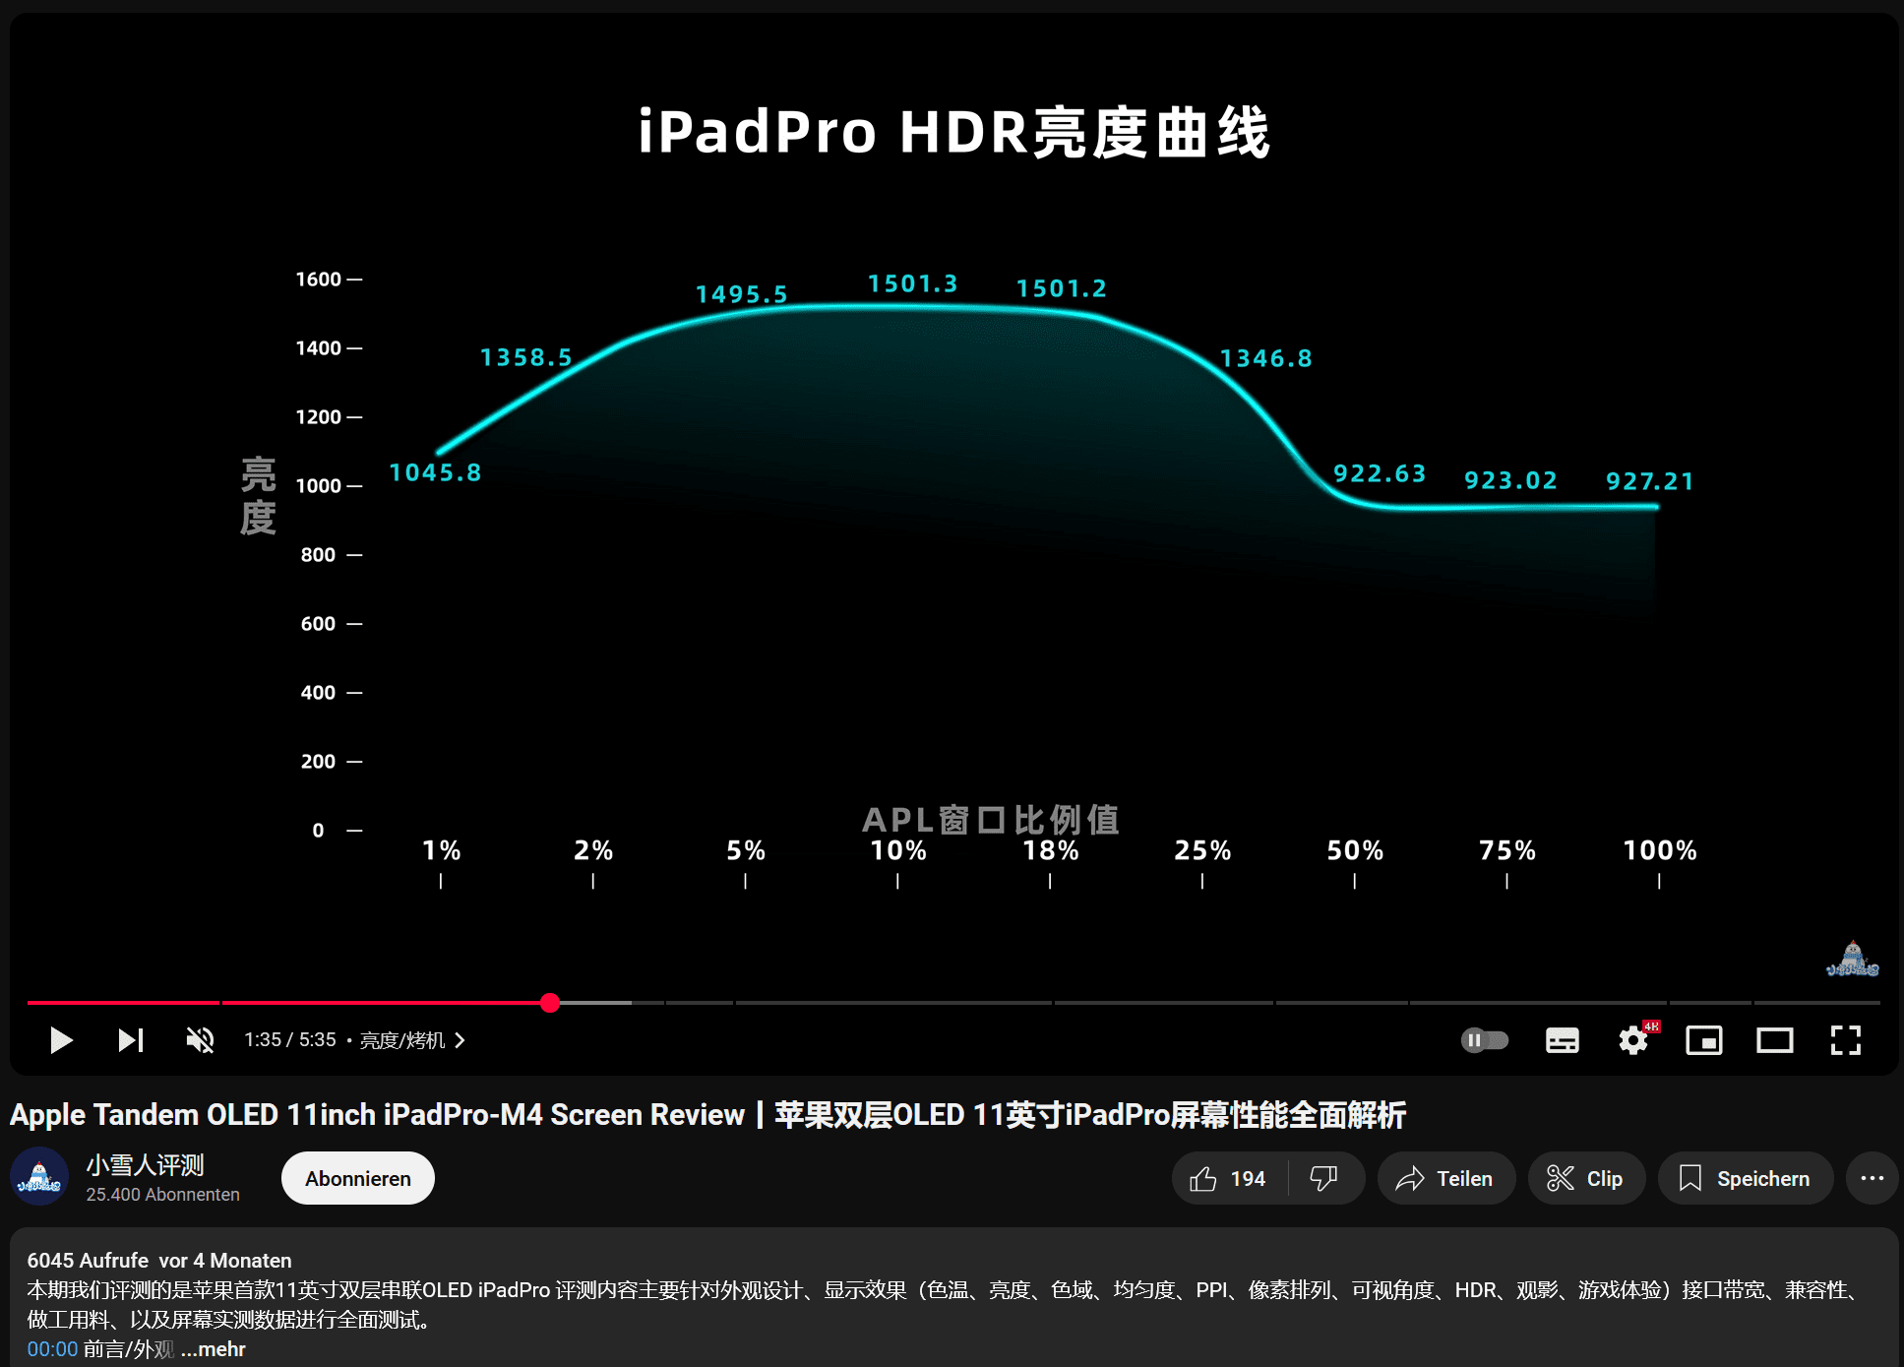Image resolution: width=1904 pixels, height=1367 pixels.
Task: Click the 1501.3 data label on chart
Action: click(912, 284)
